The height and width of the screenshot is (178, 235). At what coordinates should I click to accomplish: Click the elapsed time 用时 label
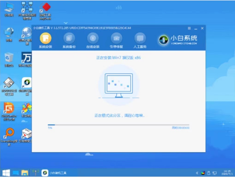[x=180, y=128]
